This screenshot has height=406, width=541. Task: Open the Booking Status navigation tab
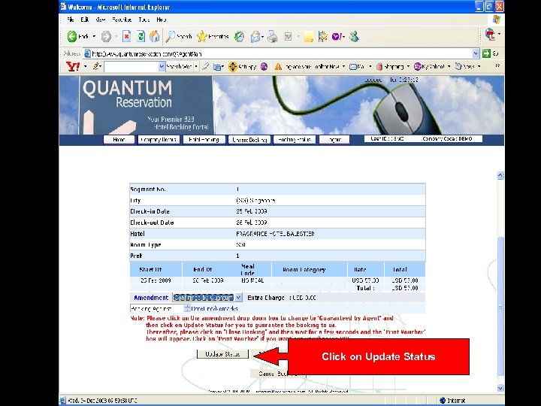(x=295, y=140)
